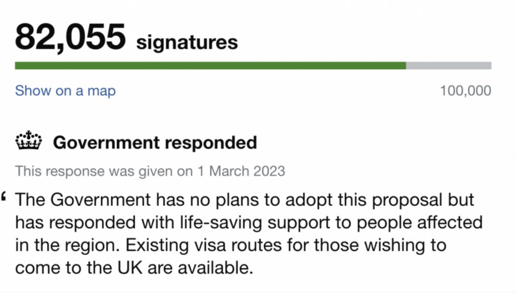The height and width of the screenshot is (293, 516).
Task: Select the 82,055 signature count
Action: 70,37
